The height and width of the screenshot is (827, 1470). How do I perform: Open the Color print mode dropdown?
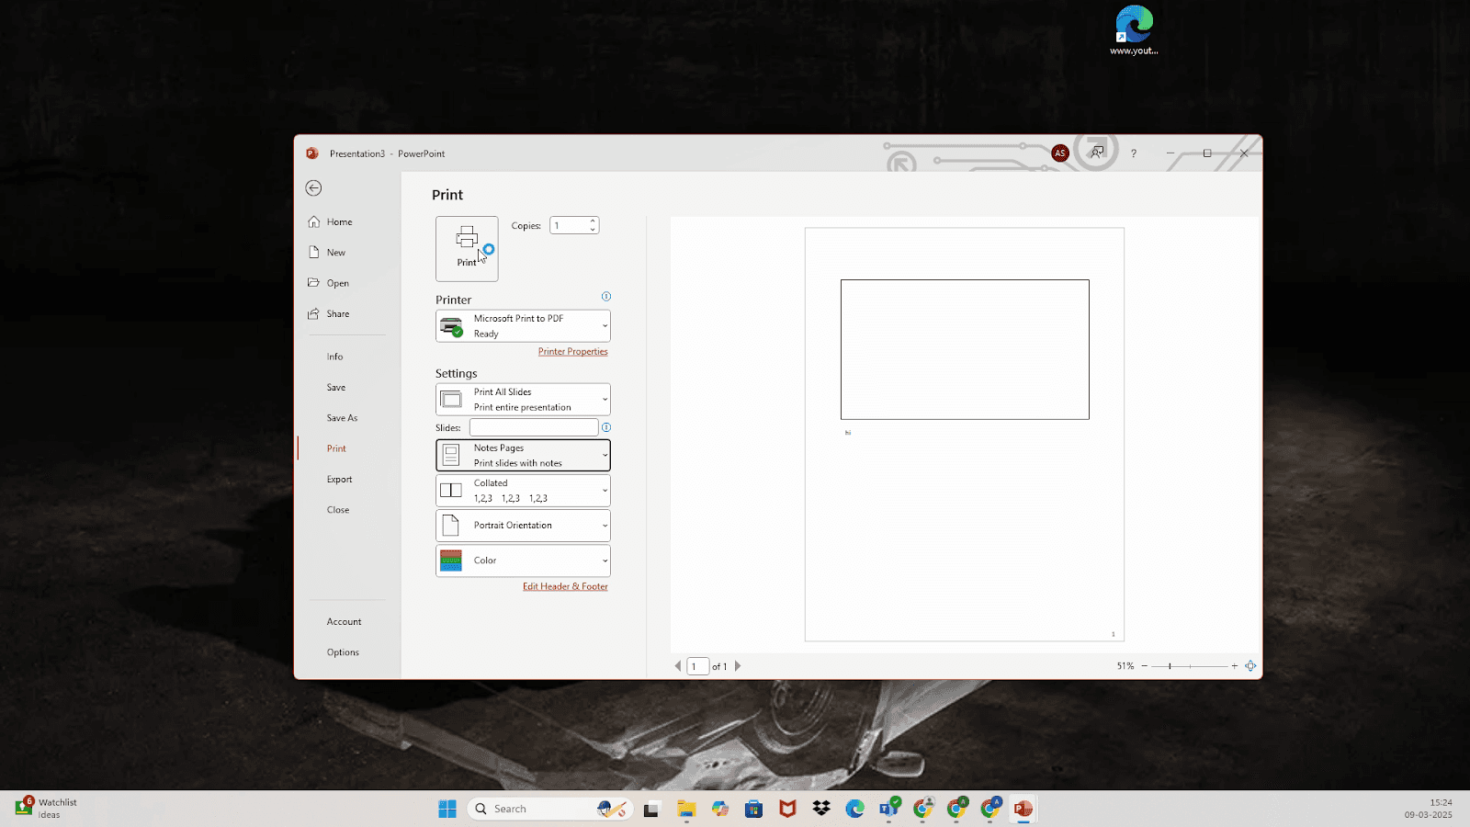(523, 561)
